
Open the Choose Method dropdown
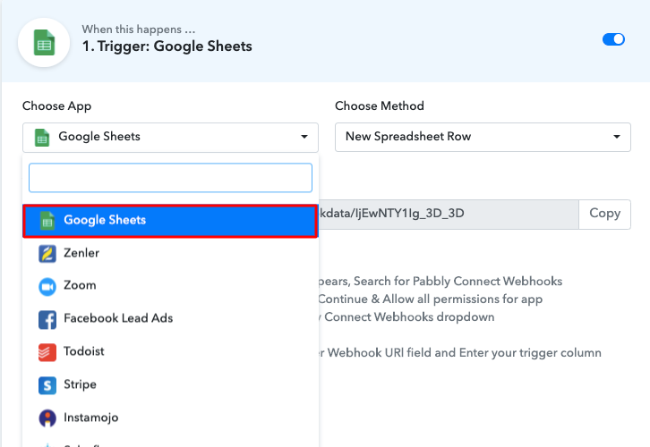tap(483, 137)
